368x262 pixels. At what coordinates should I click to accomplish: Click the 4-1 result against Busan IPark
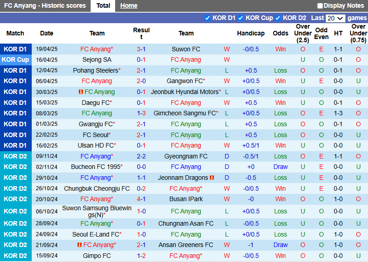(x=141, y=199)
